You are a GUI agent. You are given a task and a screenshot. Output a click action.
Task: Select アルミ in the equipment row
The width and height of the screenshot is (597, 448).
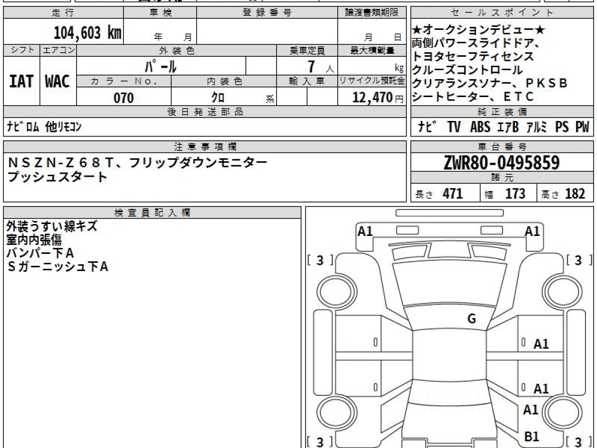click(537, 127)
